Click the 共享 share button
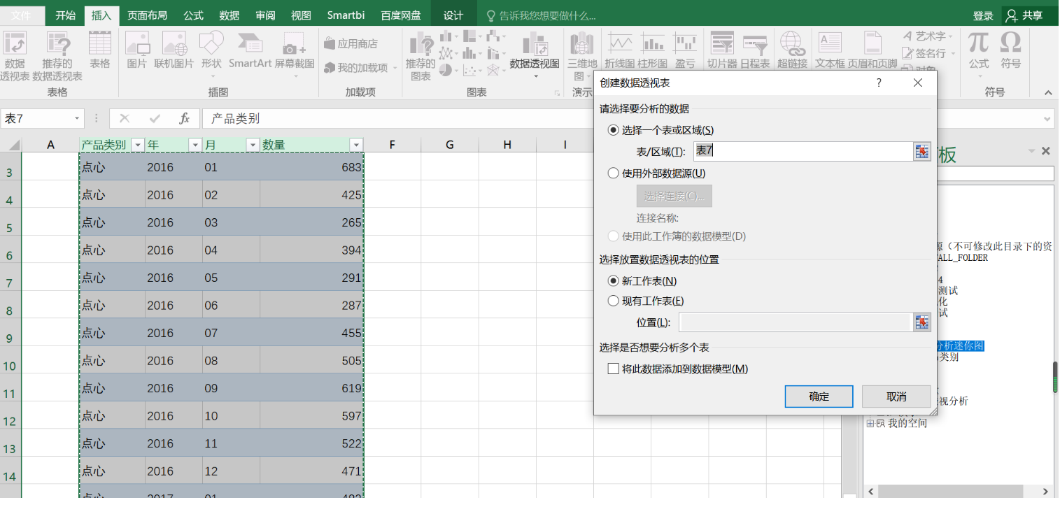Viewport: 1060px width, 507px height. point(1026,15)
